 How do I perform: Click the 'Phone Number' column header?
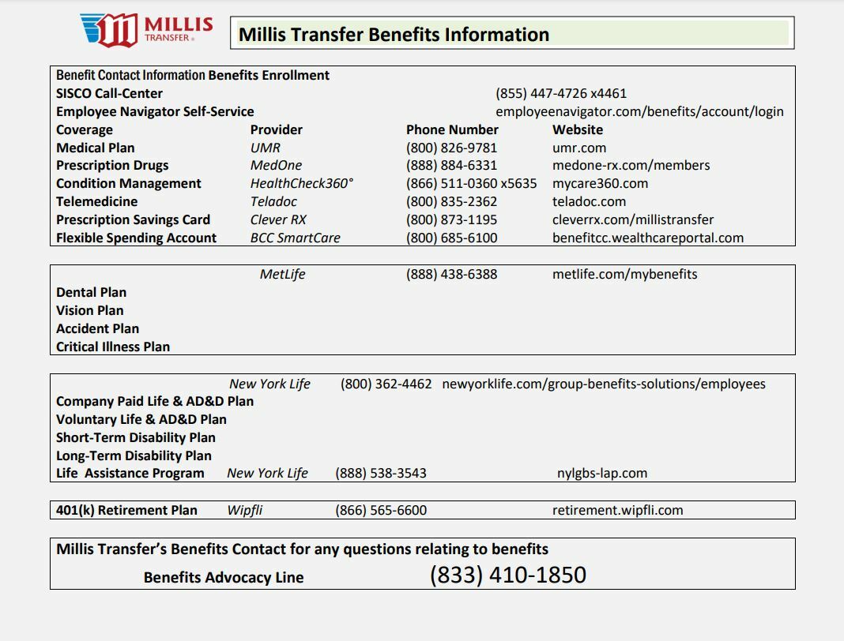coord(452,129)
